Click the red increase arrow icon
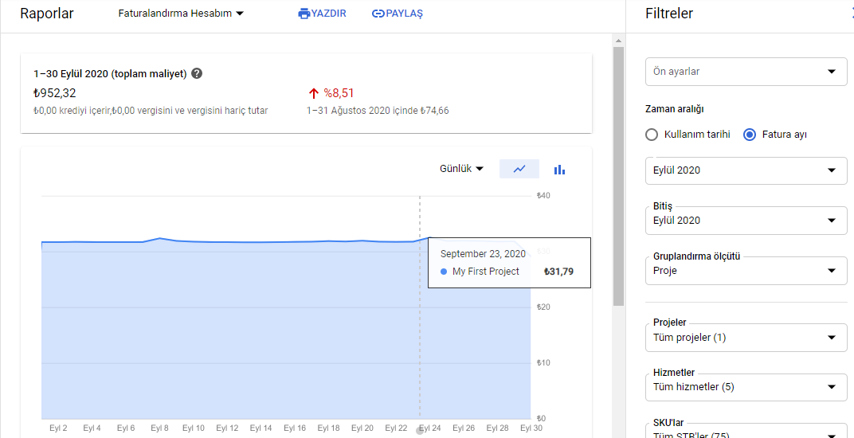This screenshot has height=438, width=854. coord(313,94)
